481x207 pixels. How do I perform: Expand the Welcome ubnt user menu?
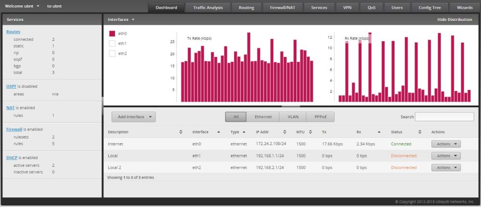[x=22, y=6]
